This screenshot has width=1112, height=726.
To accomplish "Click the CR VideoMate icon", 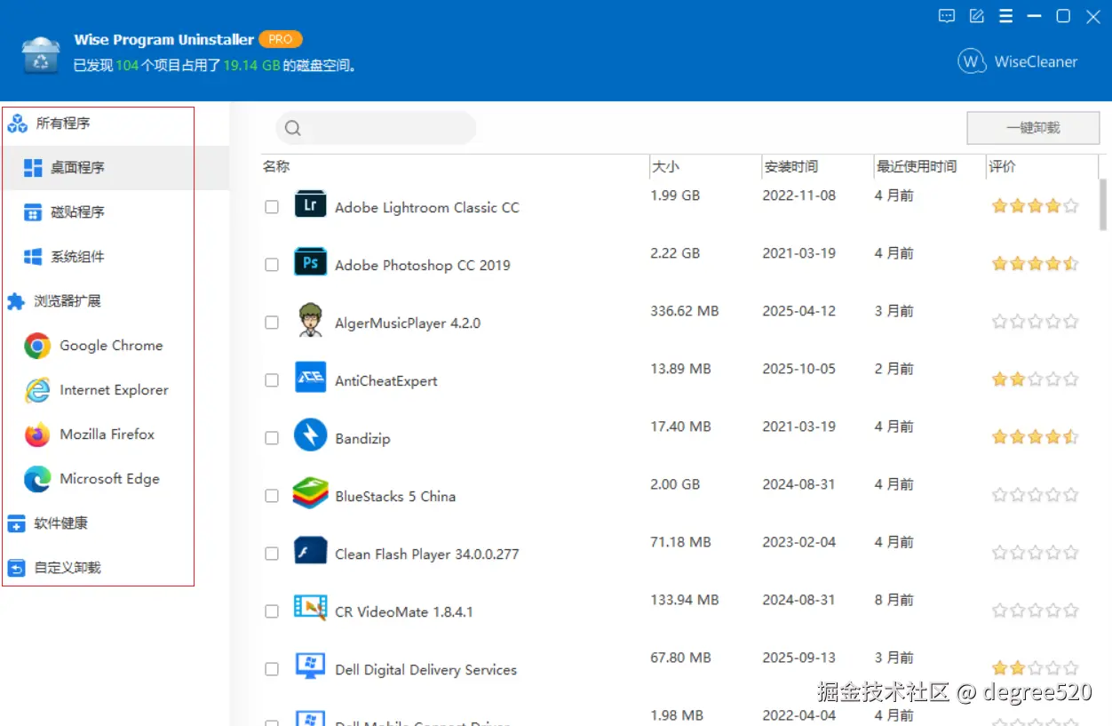I will (310, 609).
